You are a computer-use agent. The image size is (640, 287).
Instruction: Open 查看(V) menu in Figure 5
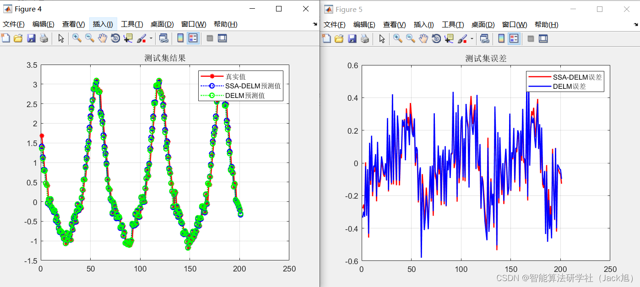click(x=395, y=24)
